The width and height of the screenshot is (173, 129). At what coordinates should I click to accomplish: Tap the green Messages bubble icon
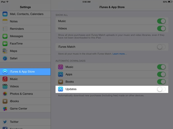click(5, 36)
